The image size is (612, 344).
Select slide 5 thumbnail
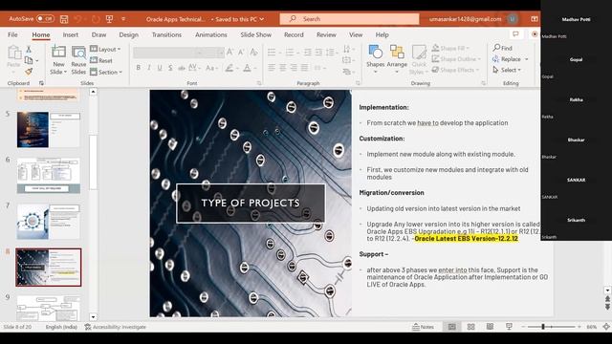(49, 130)
